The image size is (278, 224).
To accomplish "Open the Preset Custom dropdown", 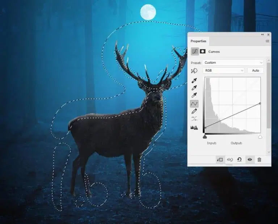I will (x=233, y=63).
